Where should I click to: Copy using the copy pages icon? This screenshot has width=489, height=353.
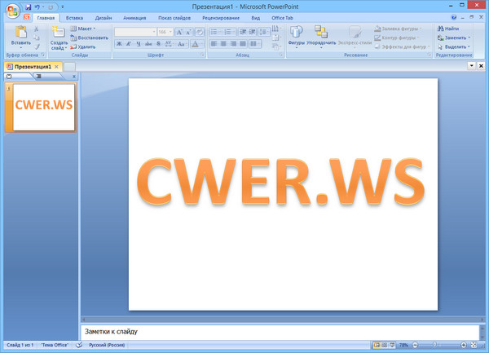pyautogui.click(x=37, y=38)
